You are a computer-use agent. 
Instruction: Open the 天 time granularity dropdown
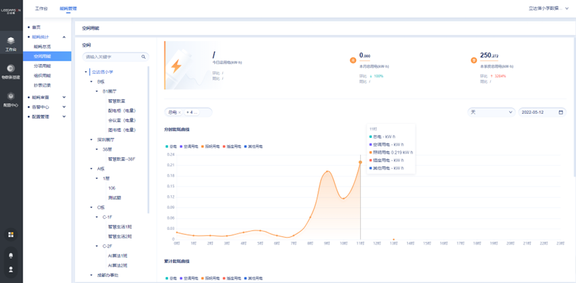(x=491, y=112)
